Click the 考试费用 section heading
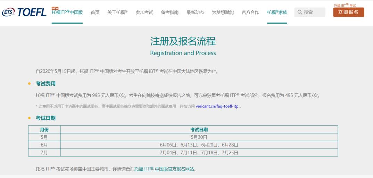The height and width of the screenshot is (178, 373). tap(46, 84)
